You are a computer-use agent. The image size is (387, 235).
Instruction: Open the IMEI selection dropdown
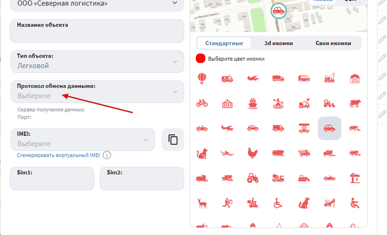coord(83,139)
